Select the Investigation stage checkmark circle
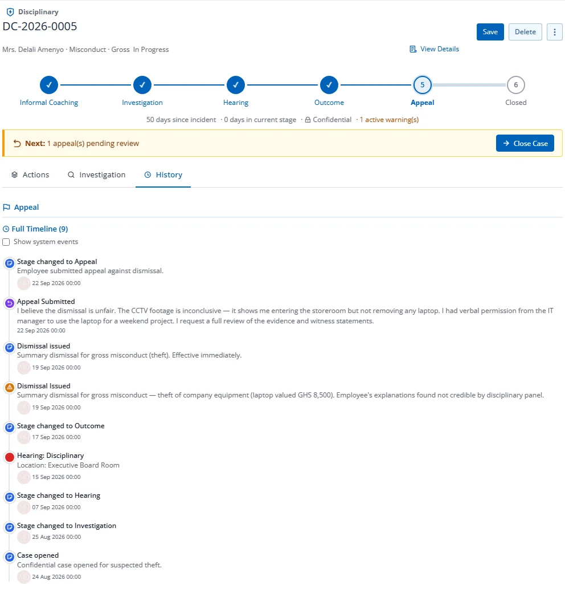 click(x=142, y=85)
